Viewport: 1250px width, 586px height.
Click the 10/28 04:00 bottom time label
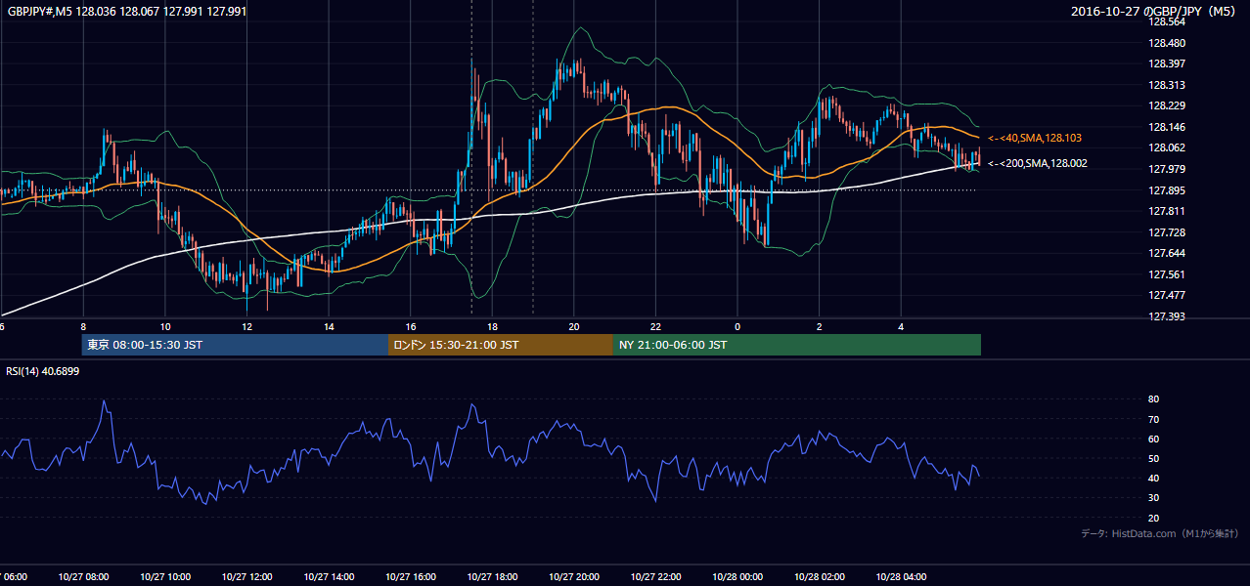[x=901, y=577]
